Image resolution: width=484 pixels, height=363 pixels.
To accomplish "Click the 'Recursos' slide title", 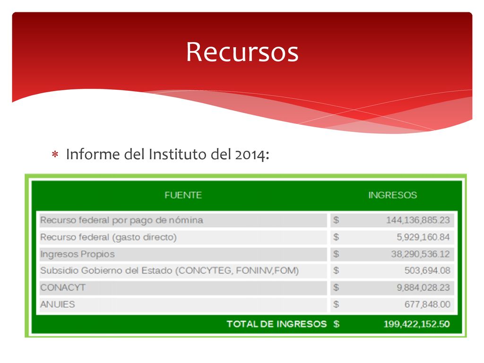I will point(242,52).
